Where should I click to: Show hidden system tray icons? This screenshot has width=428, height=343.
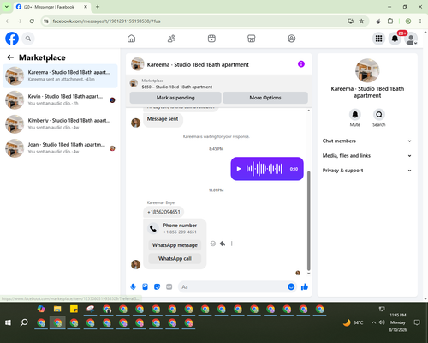[373, 322]
